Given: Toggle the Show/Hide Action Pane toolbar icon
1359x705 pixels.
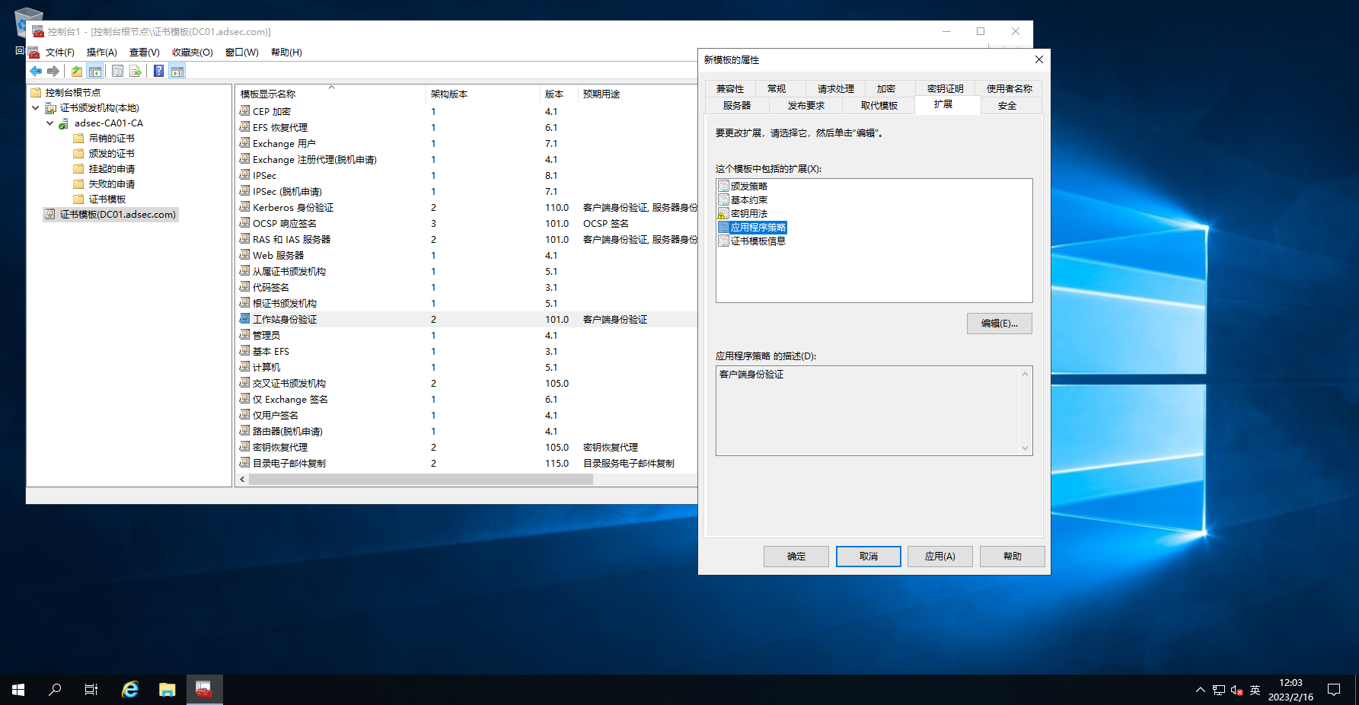Looking at the screenshot, I should coord(177,72).
